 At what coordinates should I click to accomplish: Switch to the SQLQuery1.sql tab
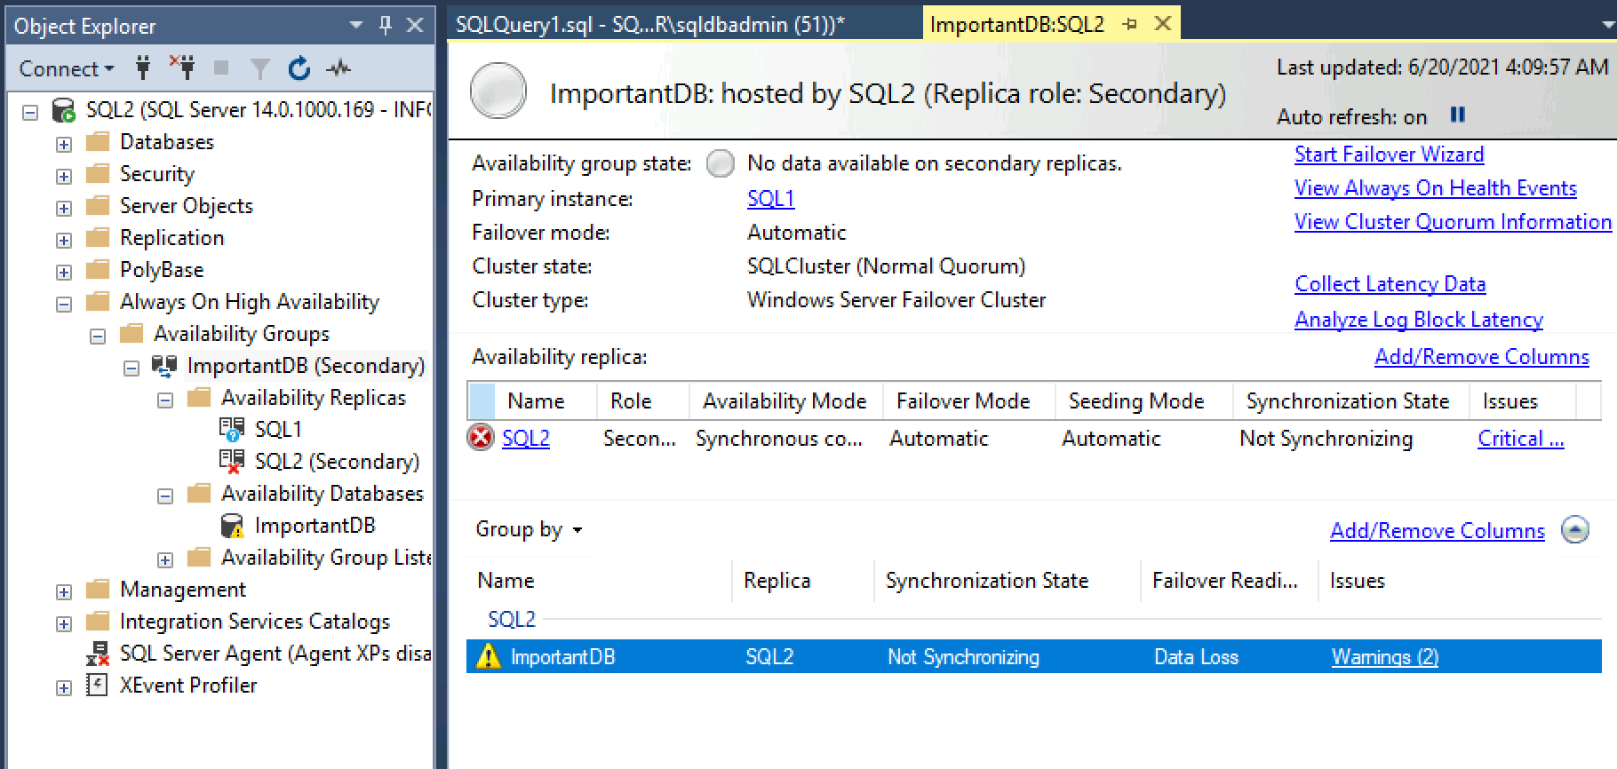click(649, 24)
